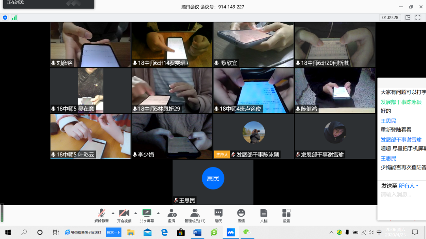Viewport: 426px width, 239px height.
Task: Open the 邀请 invite icon
Action: (x=172, y=215)
